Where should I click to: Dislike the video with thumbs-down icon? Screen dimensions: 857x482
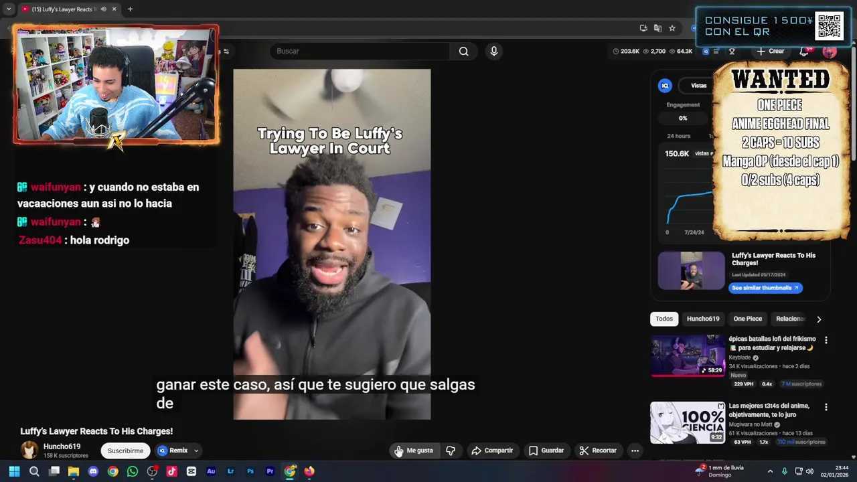(x=451, y=451)
